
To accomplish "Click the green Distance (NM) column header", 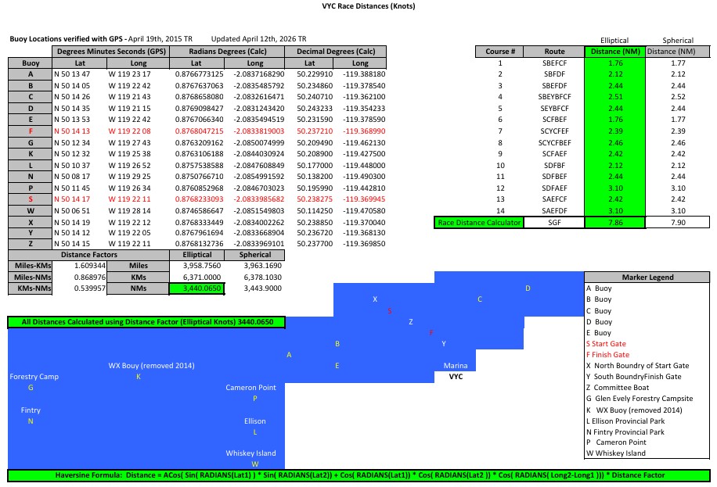I will tap(614, 52).
